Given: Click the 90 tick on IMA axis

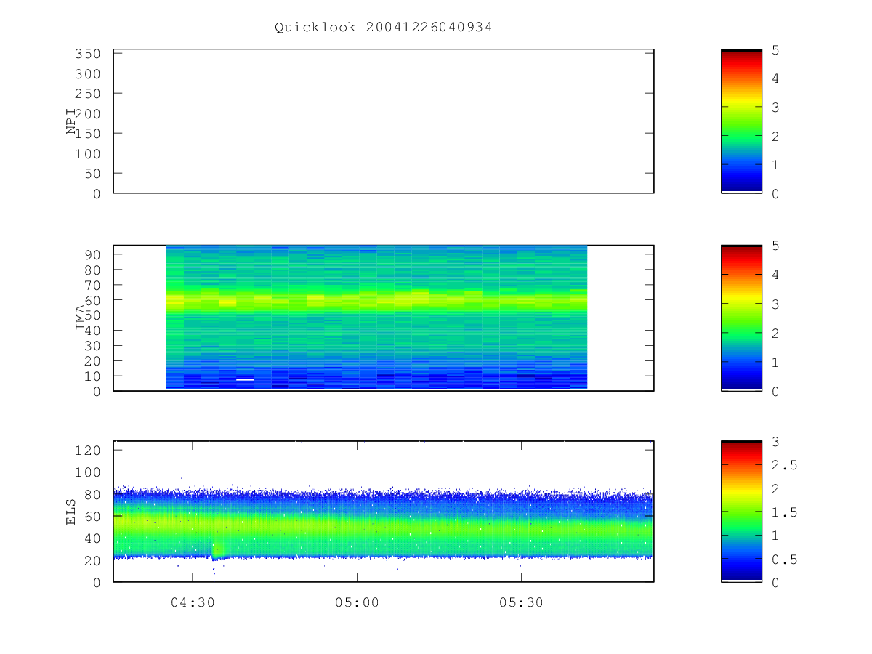Looking at the screenshot, I should point(92,254).
